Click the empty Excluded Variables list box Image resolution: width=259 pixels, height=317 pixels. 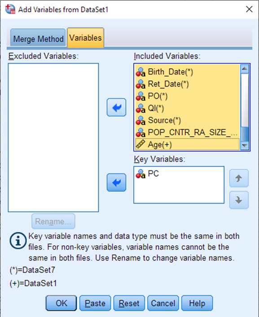[x=53, y=138]
